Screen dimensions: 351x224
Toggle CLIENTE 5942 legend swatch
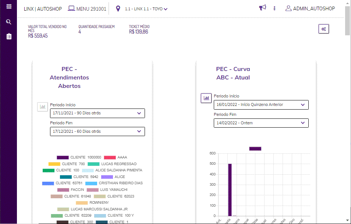click(x=66, y=177)
